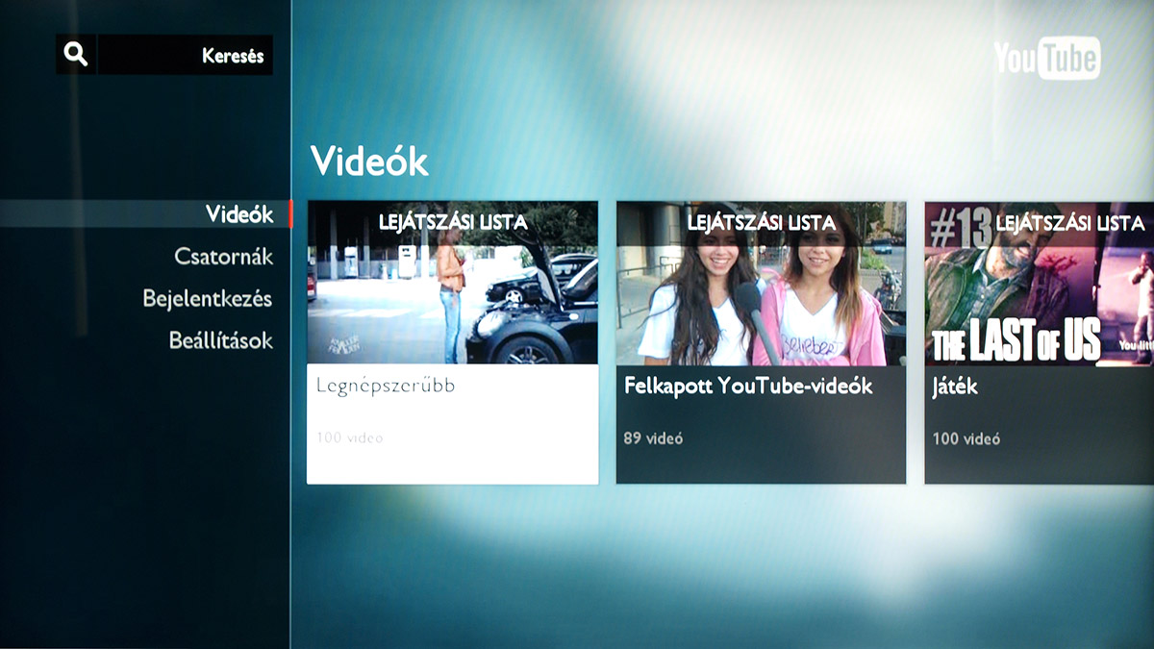Click the 100 videó count under Legnépszerűbb
The width and height of the screenshot is (1154, 649).
[349, 438]
